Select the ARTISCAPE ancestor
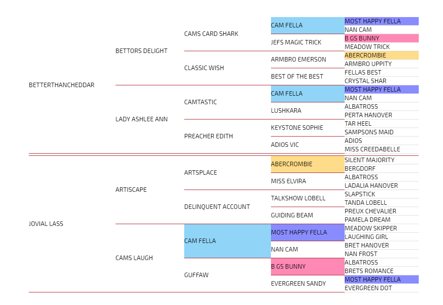This screenshot has height=305, width=443. tap(131, 190)
